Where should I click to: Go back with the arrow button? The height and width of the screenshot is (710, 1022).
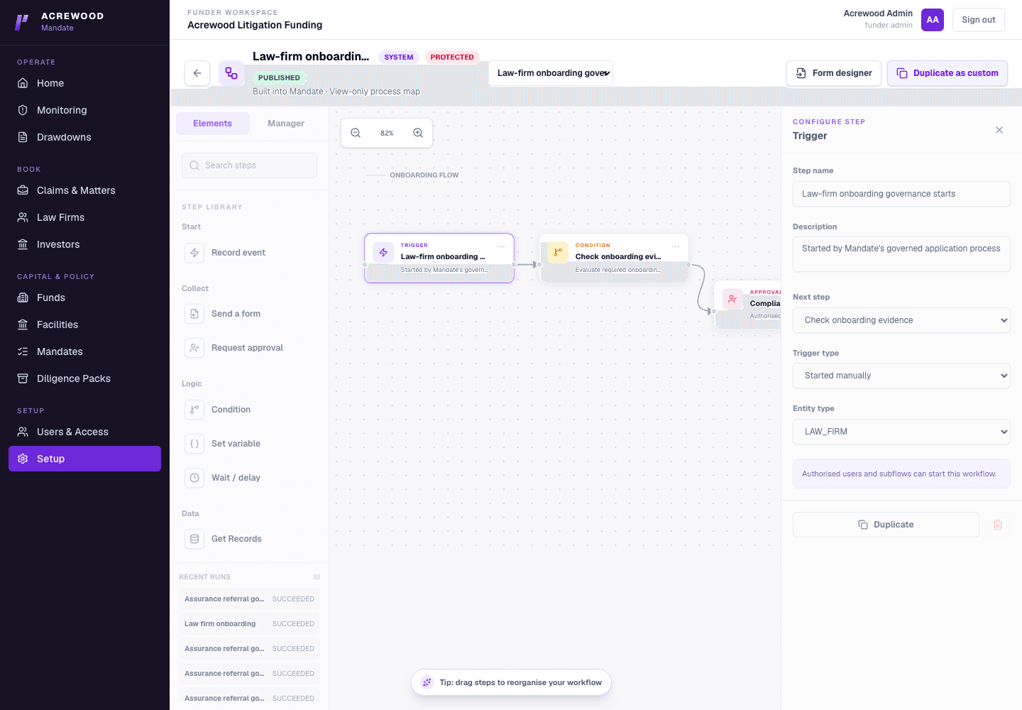pos(197,73)
